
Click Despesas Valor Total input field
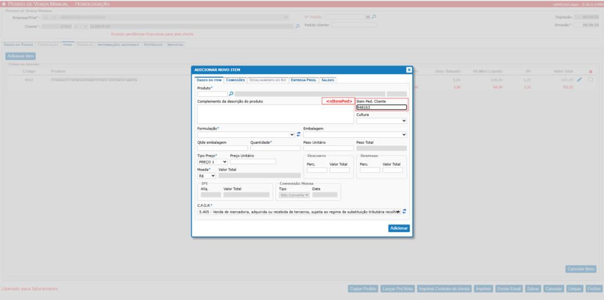tap(392, 170)
